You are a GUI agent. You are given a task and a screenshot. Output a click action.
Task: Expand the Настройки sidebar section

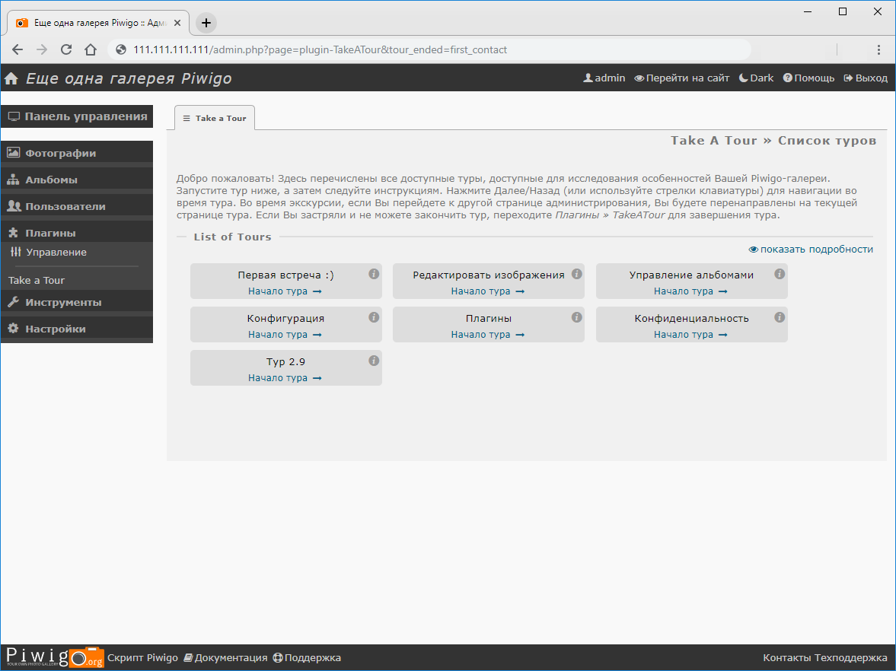point(55,329)
